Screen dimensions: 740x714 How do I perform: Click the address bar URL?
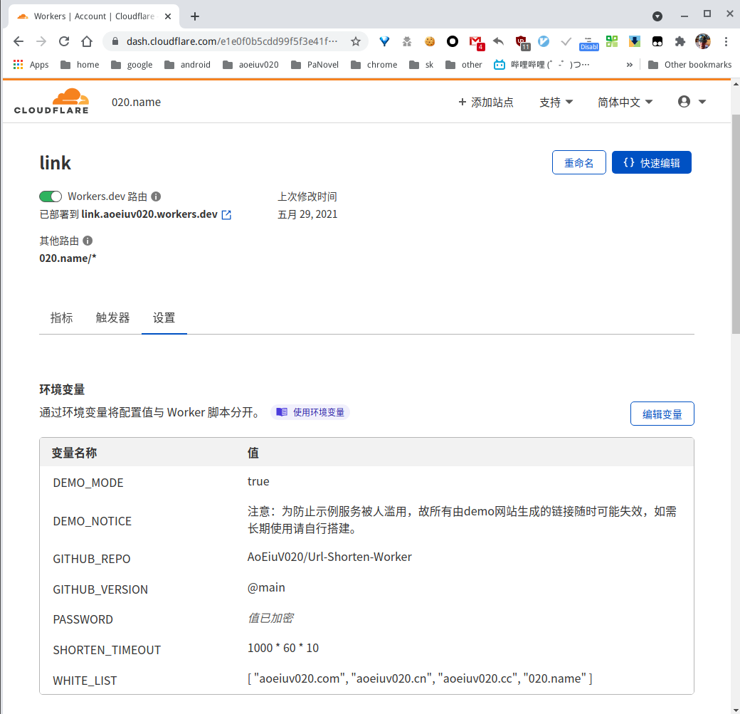pos(232,41)
